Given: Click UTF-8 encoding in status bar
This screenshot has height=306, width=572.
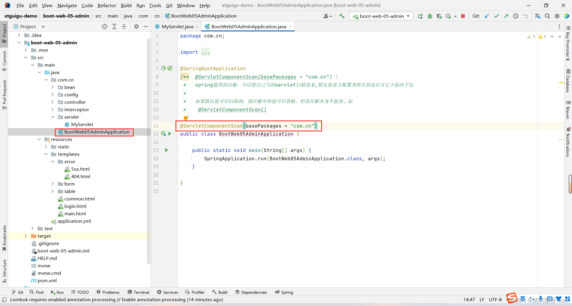Looking at the screenshot, I should pyautogui.click(x=495, y=299).
